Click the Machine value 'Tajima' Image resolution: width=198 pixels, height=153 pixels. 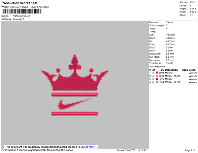170,22
